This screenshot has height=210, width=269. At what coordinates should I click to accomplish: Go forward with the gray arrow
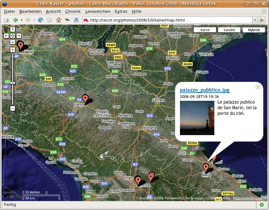pyautogui.click(x=28, y=20)
